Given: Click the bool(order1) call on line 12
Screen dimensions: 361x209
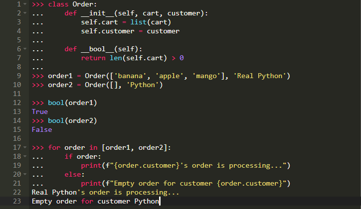Looking at the screenshot, I should click(x=72, y=103).
